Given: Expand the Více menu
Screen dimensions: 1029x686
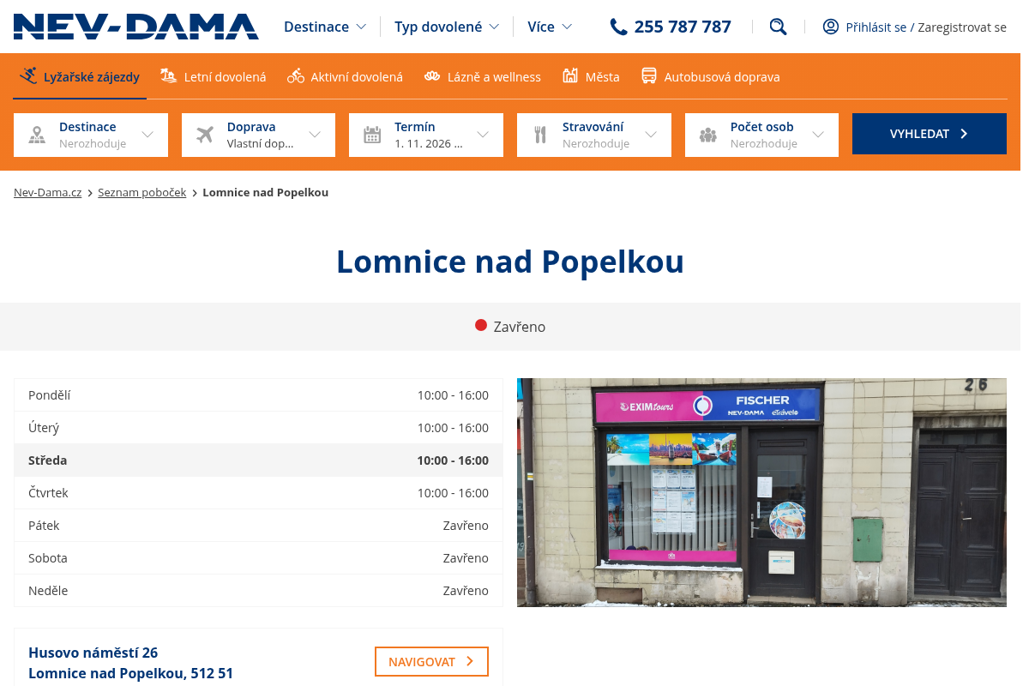Looking at the screenshot, I should click(x=550, y=27).
